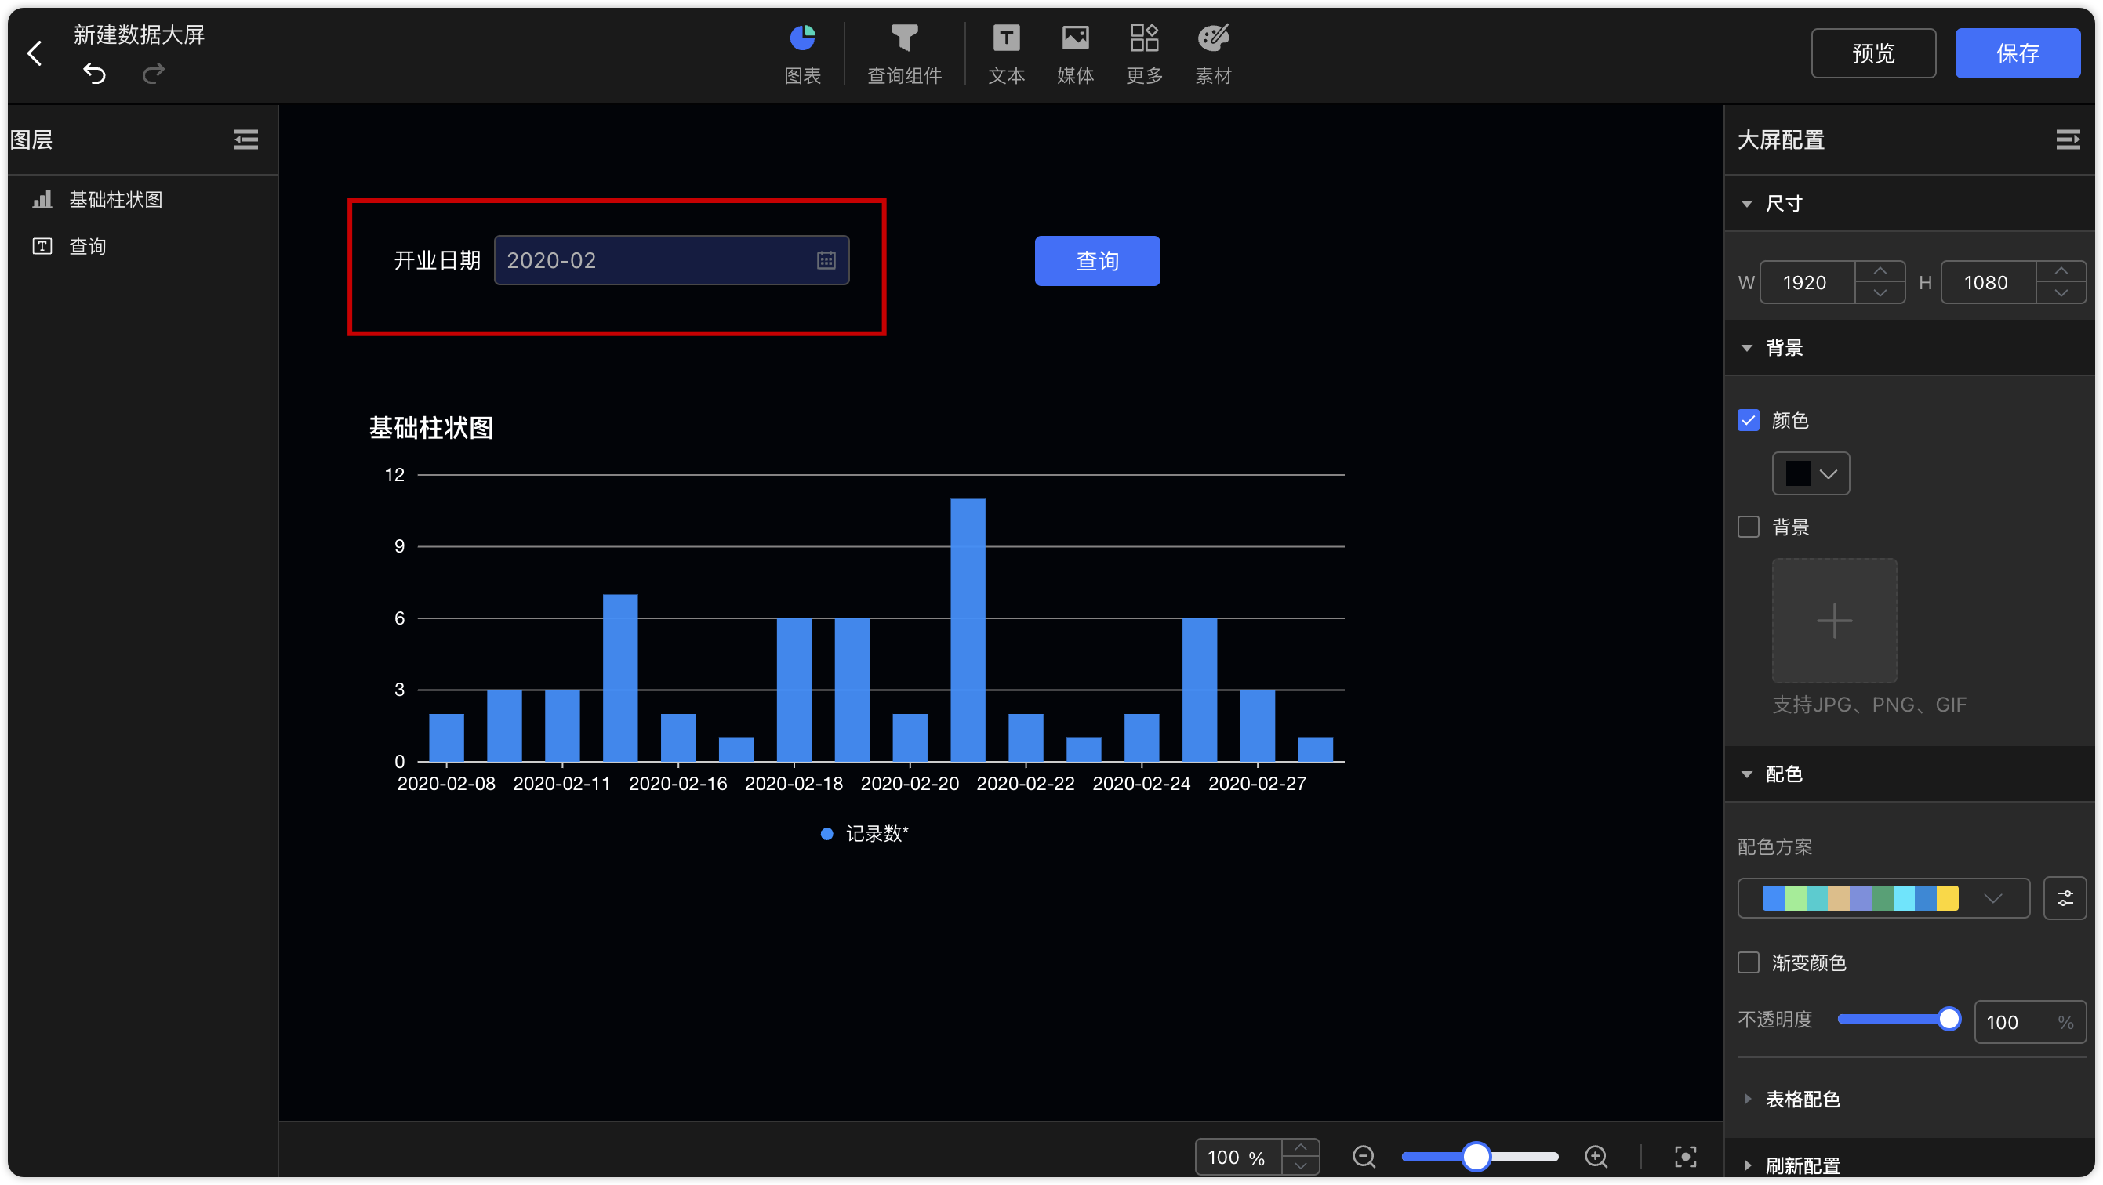This screenshot has width=2103, height=1185.
Task: Toggle the 记录数* legend item
Action: click(x=864, y=833)
